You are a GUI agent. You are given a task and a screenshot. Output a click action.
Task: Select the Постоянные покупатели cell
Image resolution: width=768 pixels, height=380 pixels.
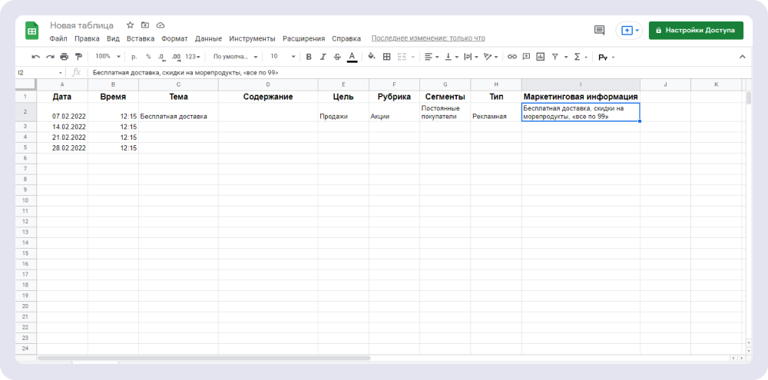[445, 112]
